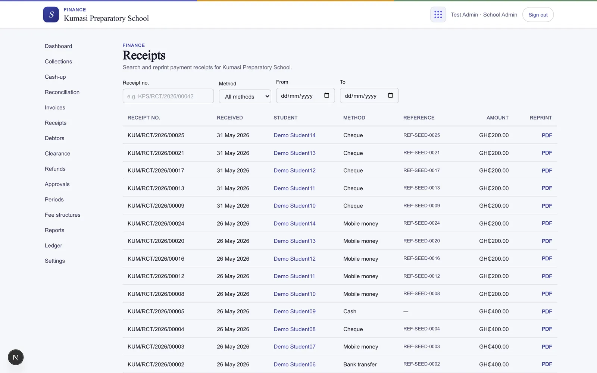Viewport: 597px width, 373px height.
Task: Open calendar picker in To date field
Action: pos(390,95)
